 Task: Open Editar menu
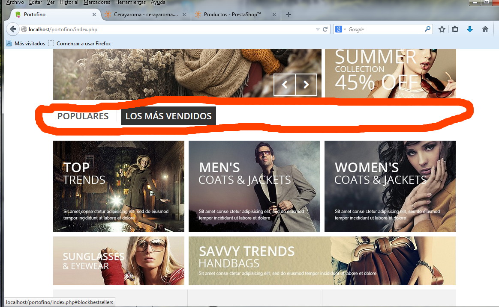point(35,2)
